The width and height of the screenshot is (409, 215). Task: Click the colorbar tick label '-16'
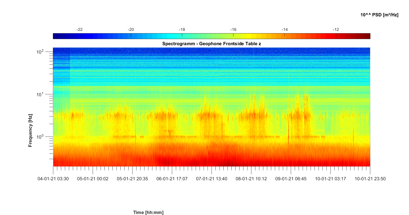coord(233,30)
